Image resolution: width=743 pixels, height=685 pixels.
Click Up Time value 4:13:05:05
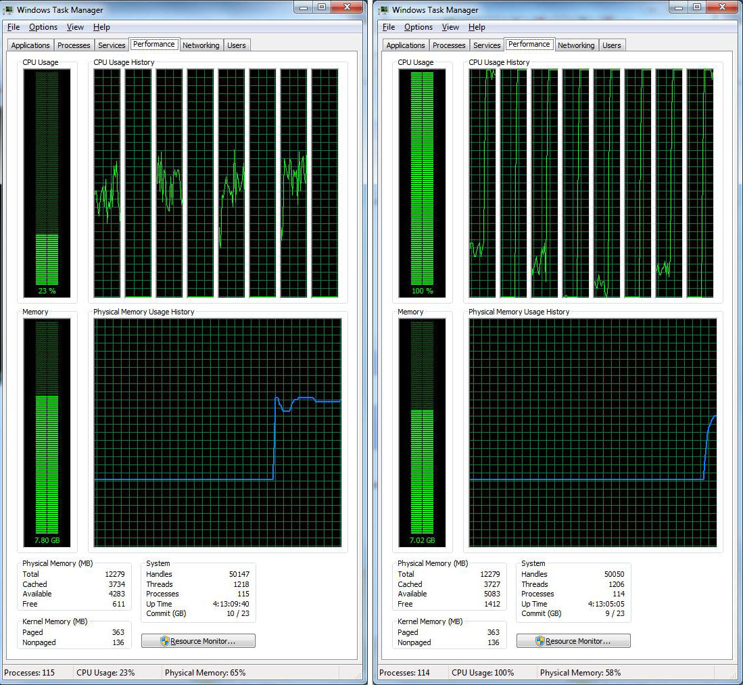click(x=606, y=604)
